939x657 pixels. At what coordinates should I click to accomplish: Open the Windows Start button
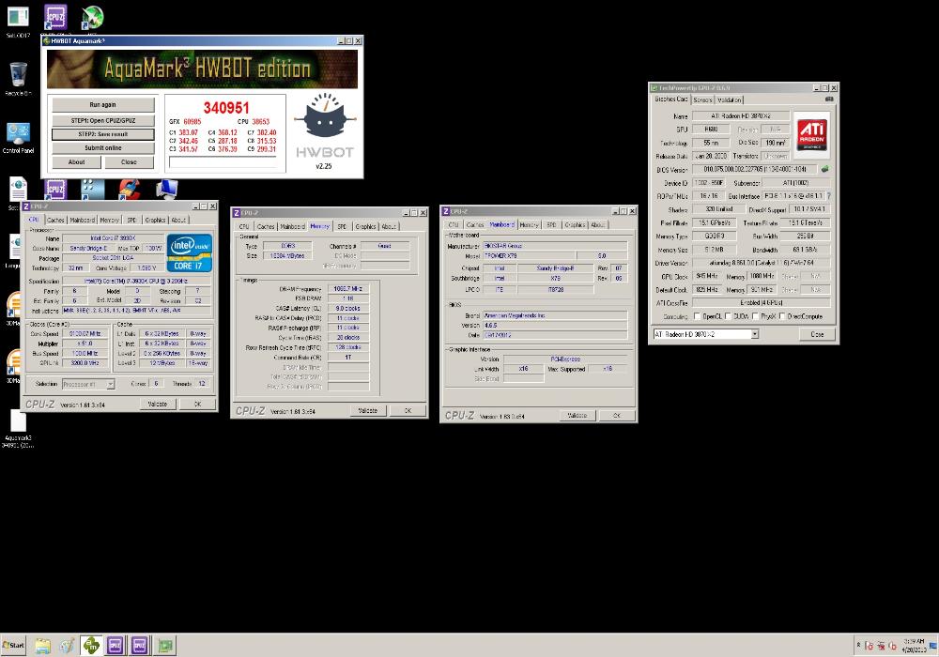[13, 645]
